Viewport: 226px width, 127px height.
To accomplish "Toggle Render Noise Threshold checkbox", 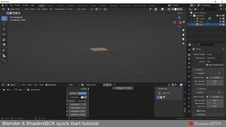I will click(x=207, y=97).
